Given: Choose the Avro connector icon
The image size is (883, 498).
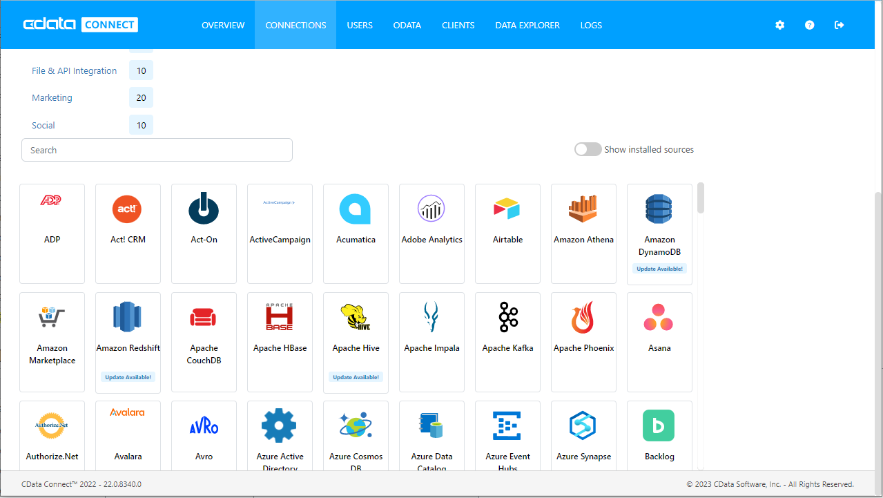Looking at the screenshot, I should [204, 426].
